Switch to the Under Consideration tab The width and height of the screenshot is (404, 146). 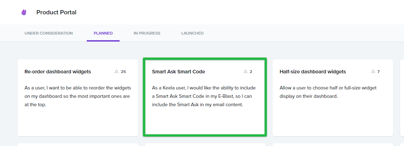click(49, 33)
